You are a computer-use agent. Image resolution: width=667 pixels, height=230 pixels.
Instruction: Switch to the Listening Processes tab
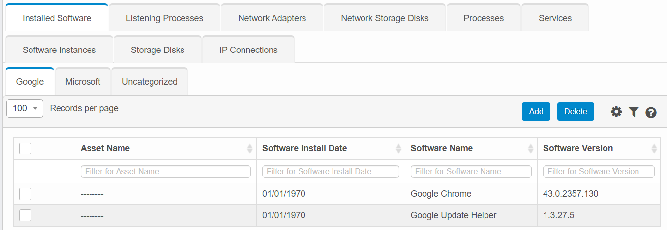[x=164, y=18]
